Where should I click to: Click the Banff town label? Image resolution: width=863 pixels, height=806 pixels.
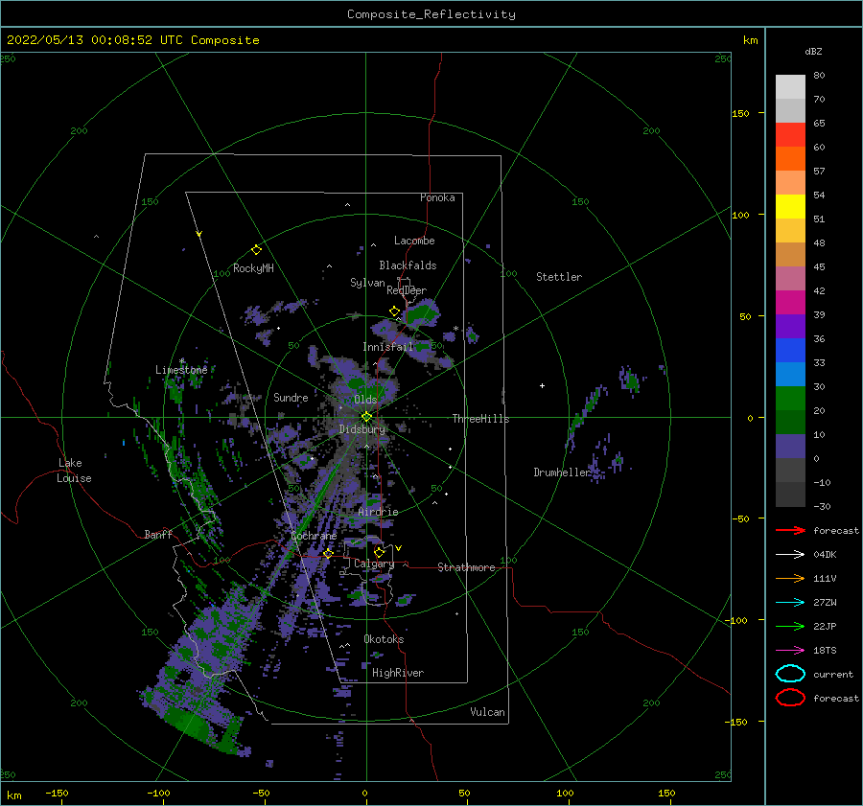pos(158,534)
